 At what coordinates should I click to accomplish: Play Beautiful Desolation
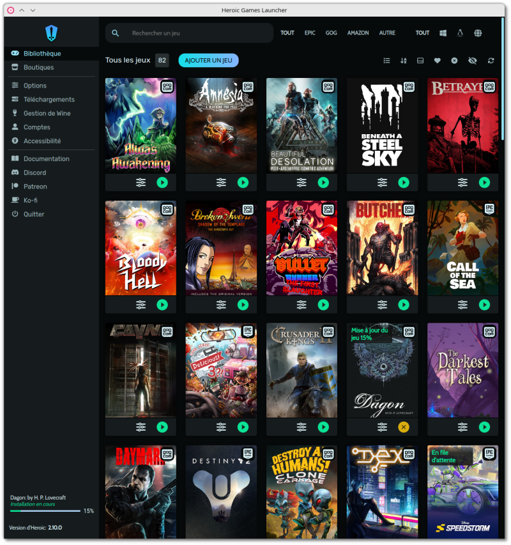point(323,183)
